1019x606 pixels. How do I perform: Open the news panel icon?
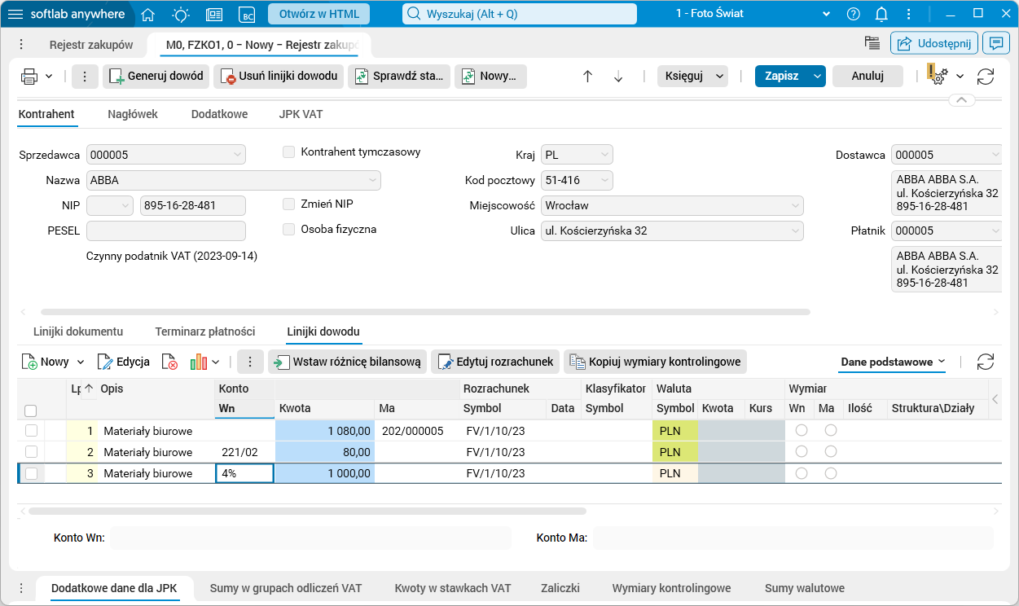pos(214,14)
